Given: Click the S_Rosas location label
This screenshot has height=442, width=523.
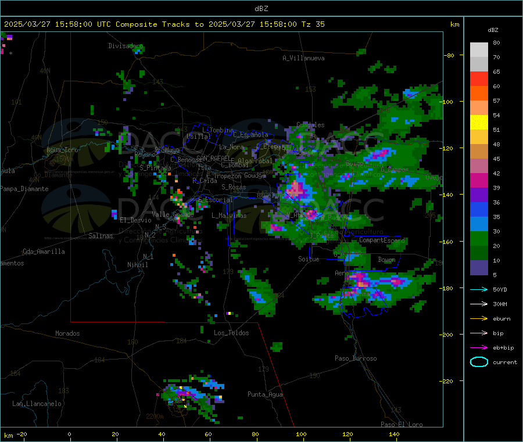Looking at the screenshot, I should click(x=234, y=188).
